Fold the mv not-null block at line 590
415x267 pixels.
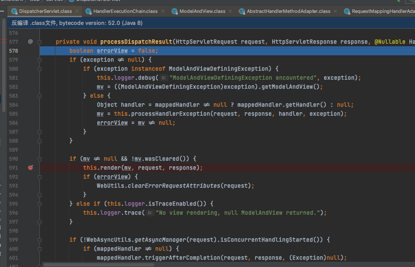(x=39, y=159)
